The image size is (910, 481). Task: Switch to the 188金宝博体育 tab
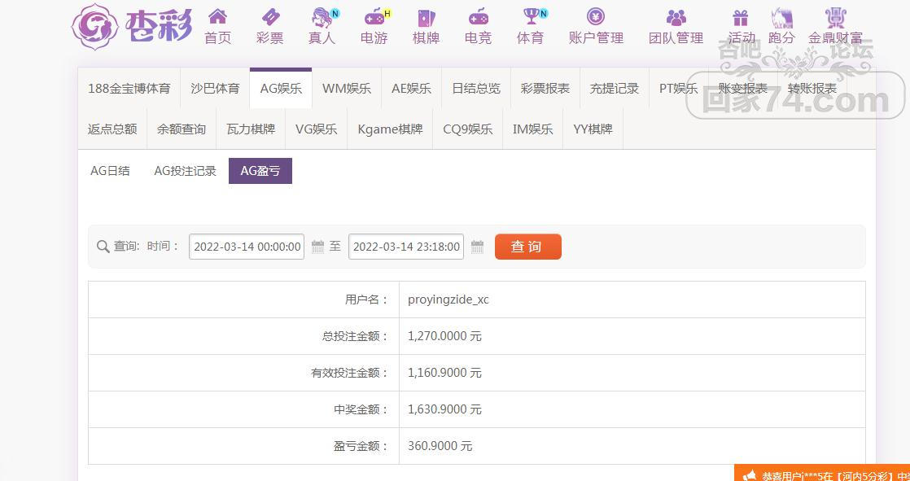point(129,89)
